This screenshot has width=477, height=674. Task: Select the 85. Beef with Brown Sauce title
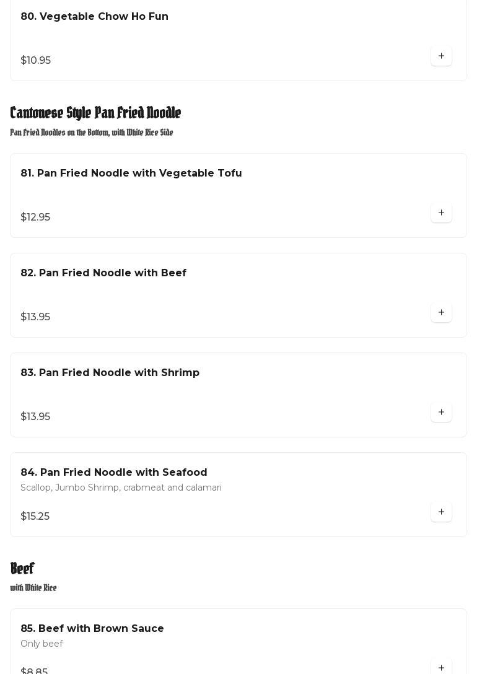[x=92, y=629]
